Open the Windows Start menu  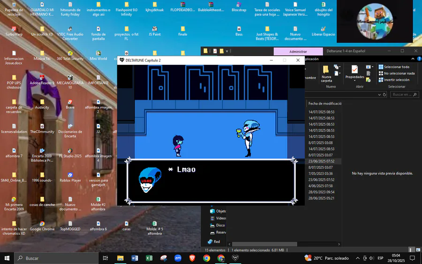(x=7, y=258)
